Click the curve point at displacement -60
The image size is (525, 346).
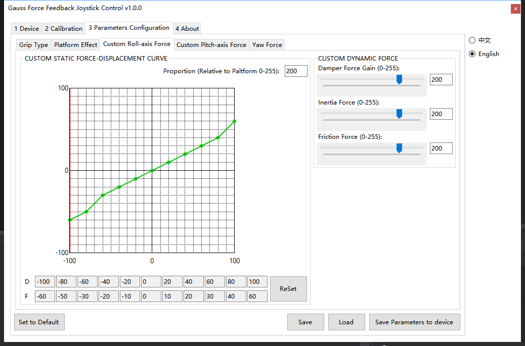[x=103, y=195]
